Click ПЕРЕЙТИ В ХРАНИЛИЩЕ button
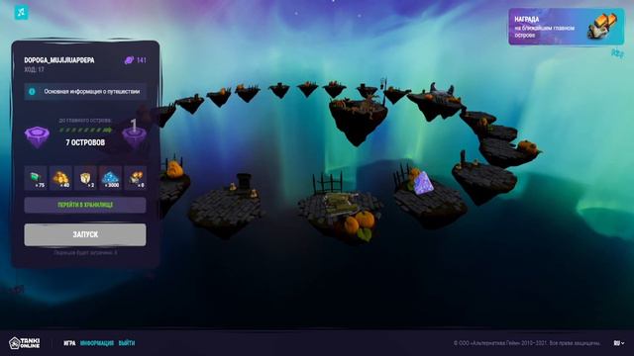The width and height of the screenshot is (634, 356). point(85,205)
